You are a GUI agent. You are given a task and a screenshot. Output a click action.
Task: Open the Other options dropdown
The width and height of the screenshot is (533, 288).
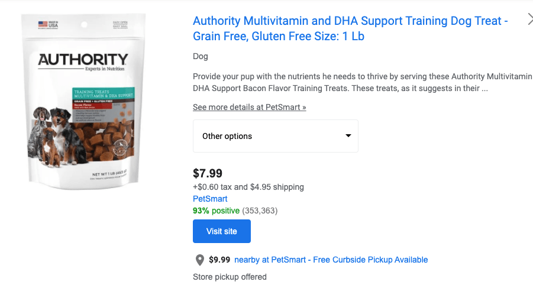[275, 136]
